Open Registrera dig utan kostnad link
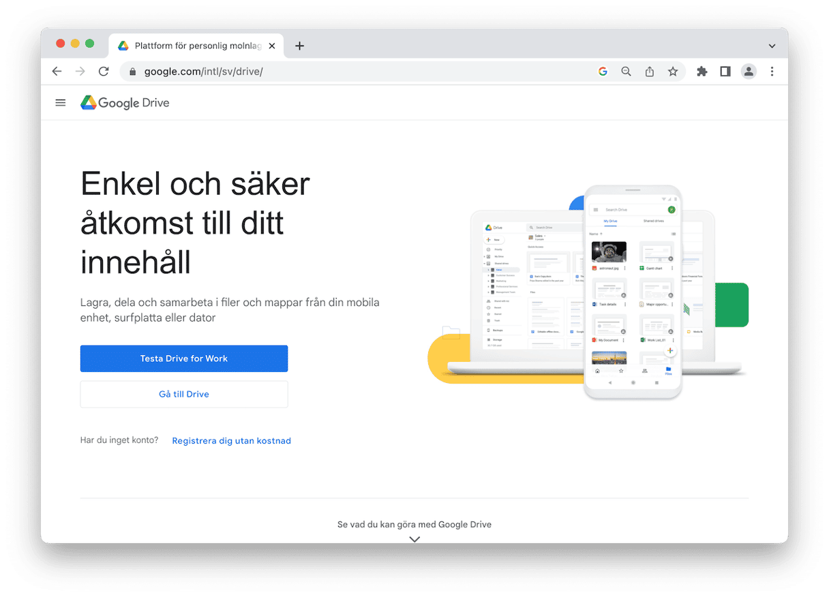This screenshot has width=829, height=597. [231, 441]
